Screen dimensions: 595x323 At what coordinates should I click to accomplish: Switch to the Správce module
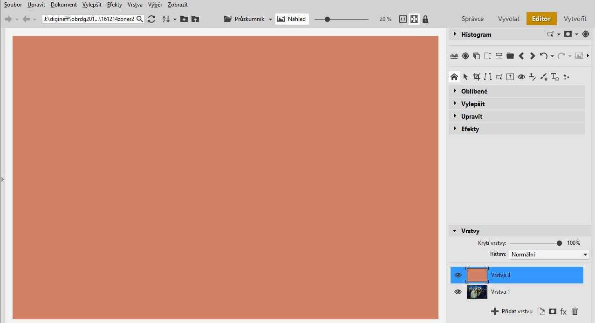point(472,19)
